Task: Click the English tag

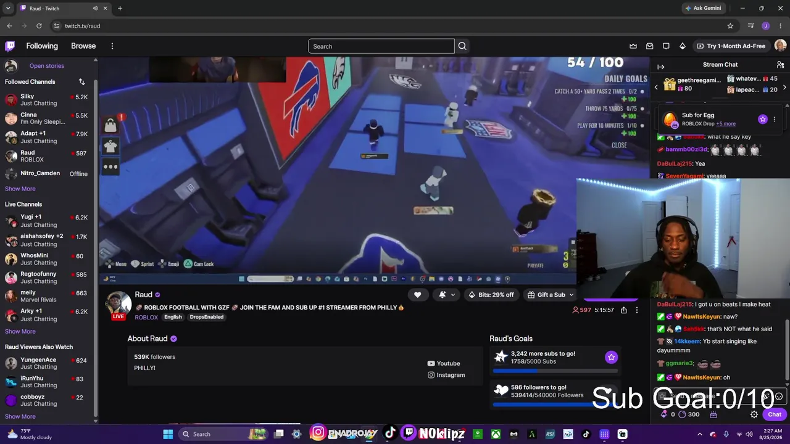Action: tap(173, 317)
